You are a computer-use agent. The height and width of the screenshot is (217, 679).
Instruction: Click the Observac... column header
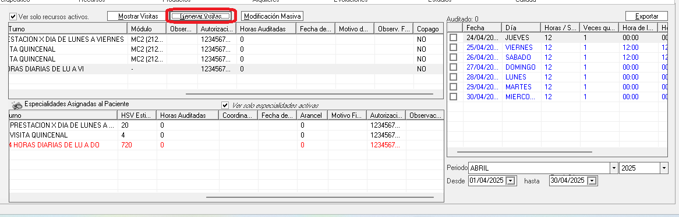coord(425,115)
